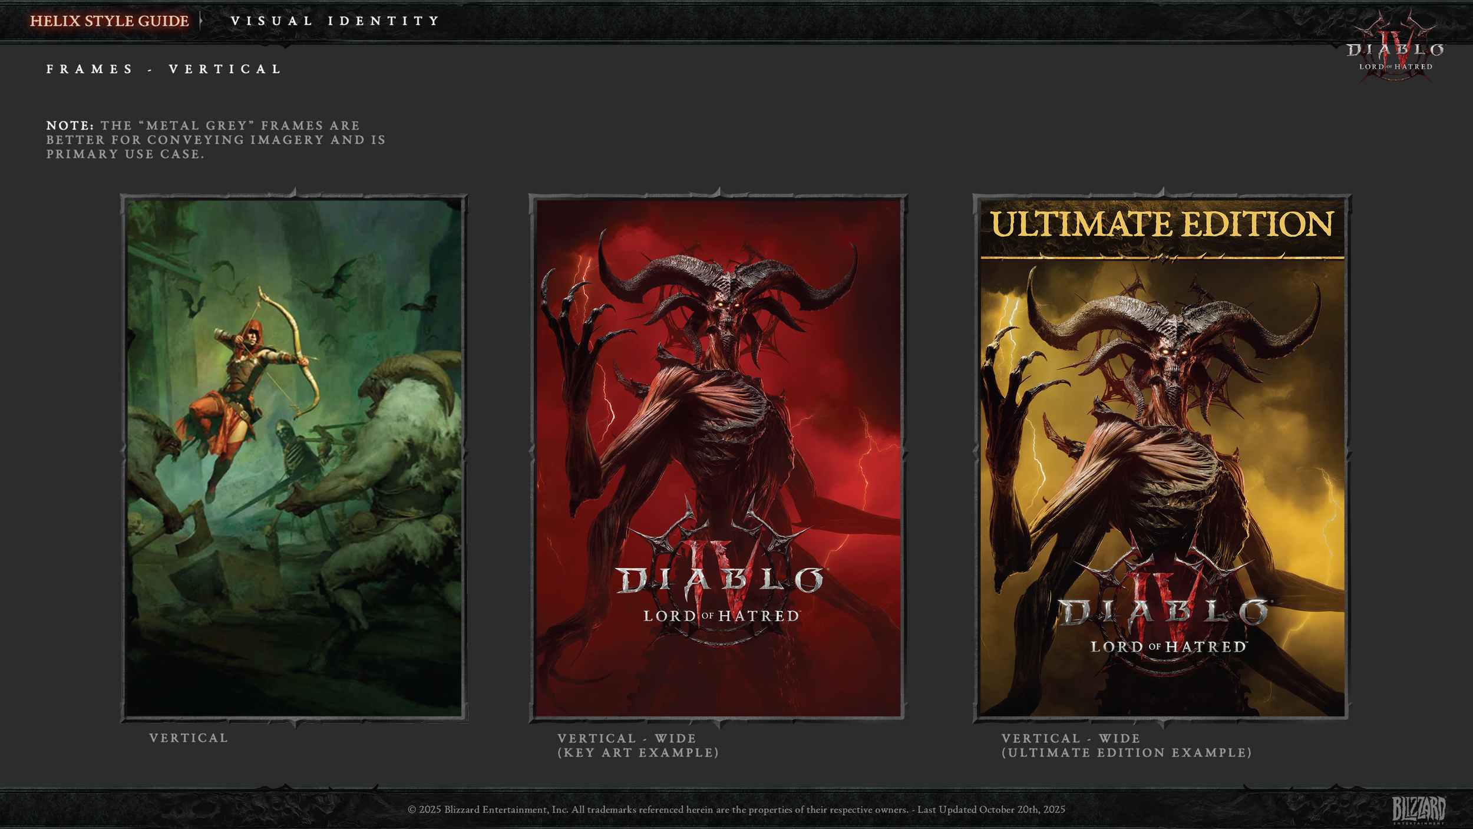Select the VISUAL IDENTITY header section
This screenshot has height=829, width=1473.
[x=335, y=21]
